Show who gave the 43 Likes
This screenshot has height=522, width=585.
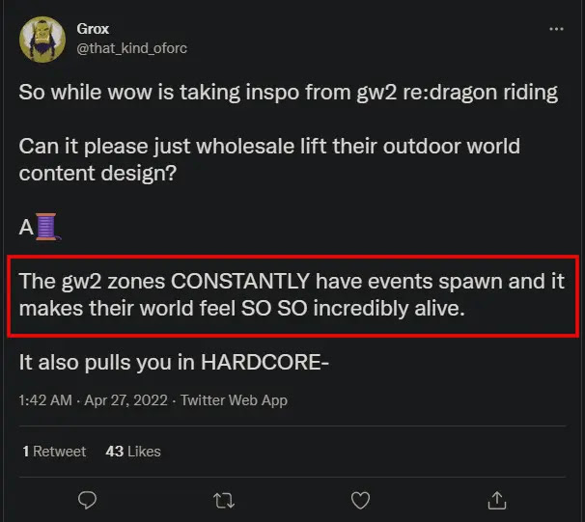point(133,452)
